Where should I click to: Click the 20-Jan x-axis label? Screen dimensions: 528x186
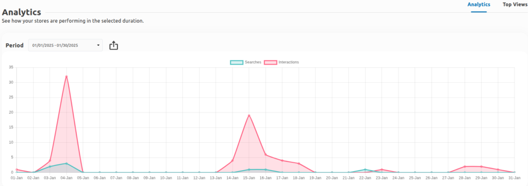click(x=332, y=178)
